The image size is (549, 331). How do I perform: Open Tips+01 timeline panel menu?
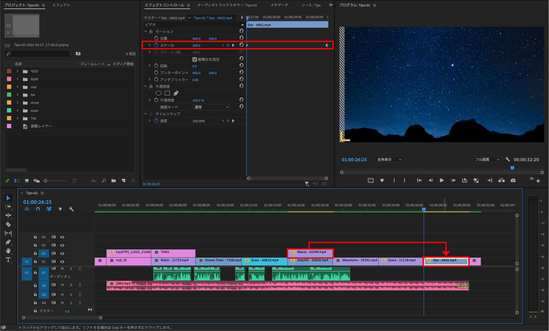pos(42,193)
